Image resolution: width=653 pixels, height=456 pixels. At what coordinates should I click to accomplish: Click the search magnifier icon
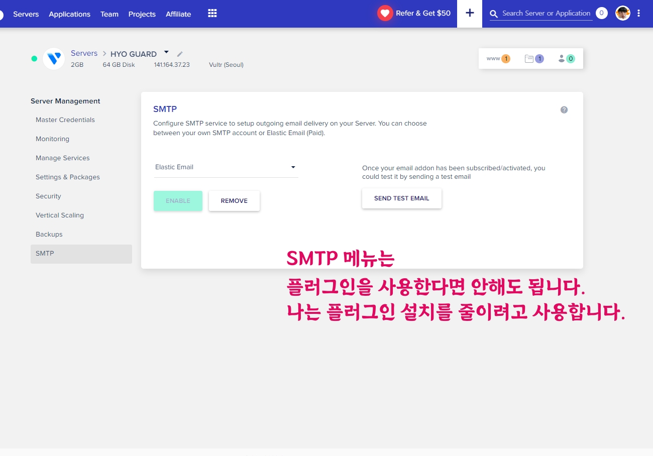[494, 14]
